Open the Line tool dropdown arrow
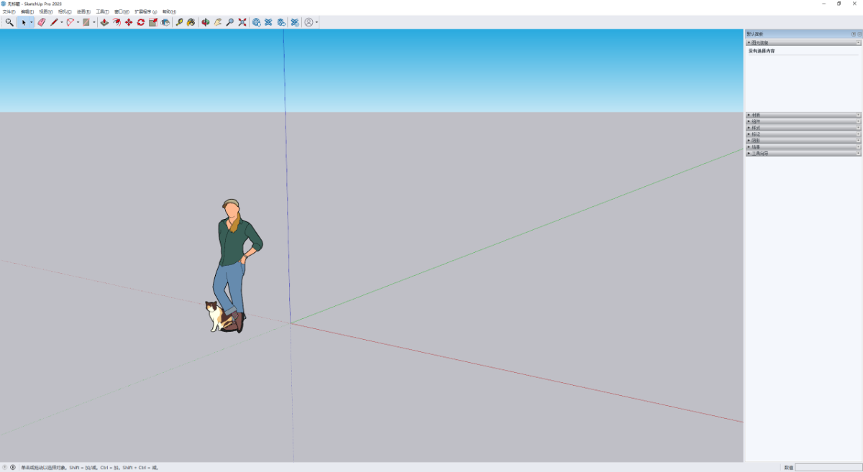The width and height of the screenshot is (863, 472). pos(62,22)
